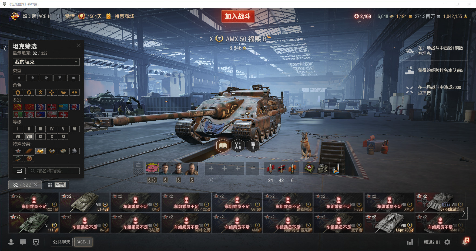This screenshot has width=476, height=251.
Task: Toggle the premium gold-bar special filter
Action: pos(41,151)
